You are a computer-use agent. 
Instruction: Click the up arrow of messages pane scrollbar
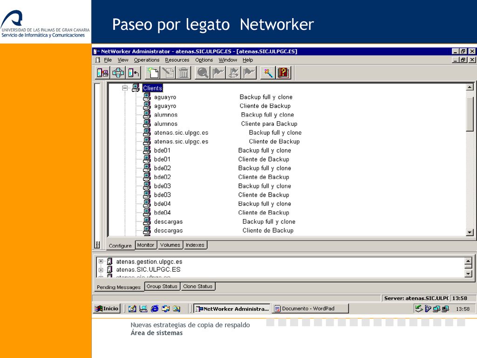(469, 261)
